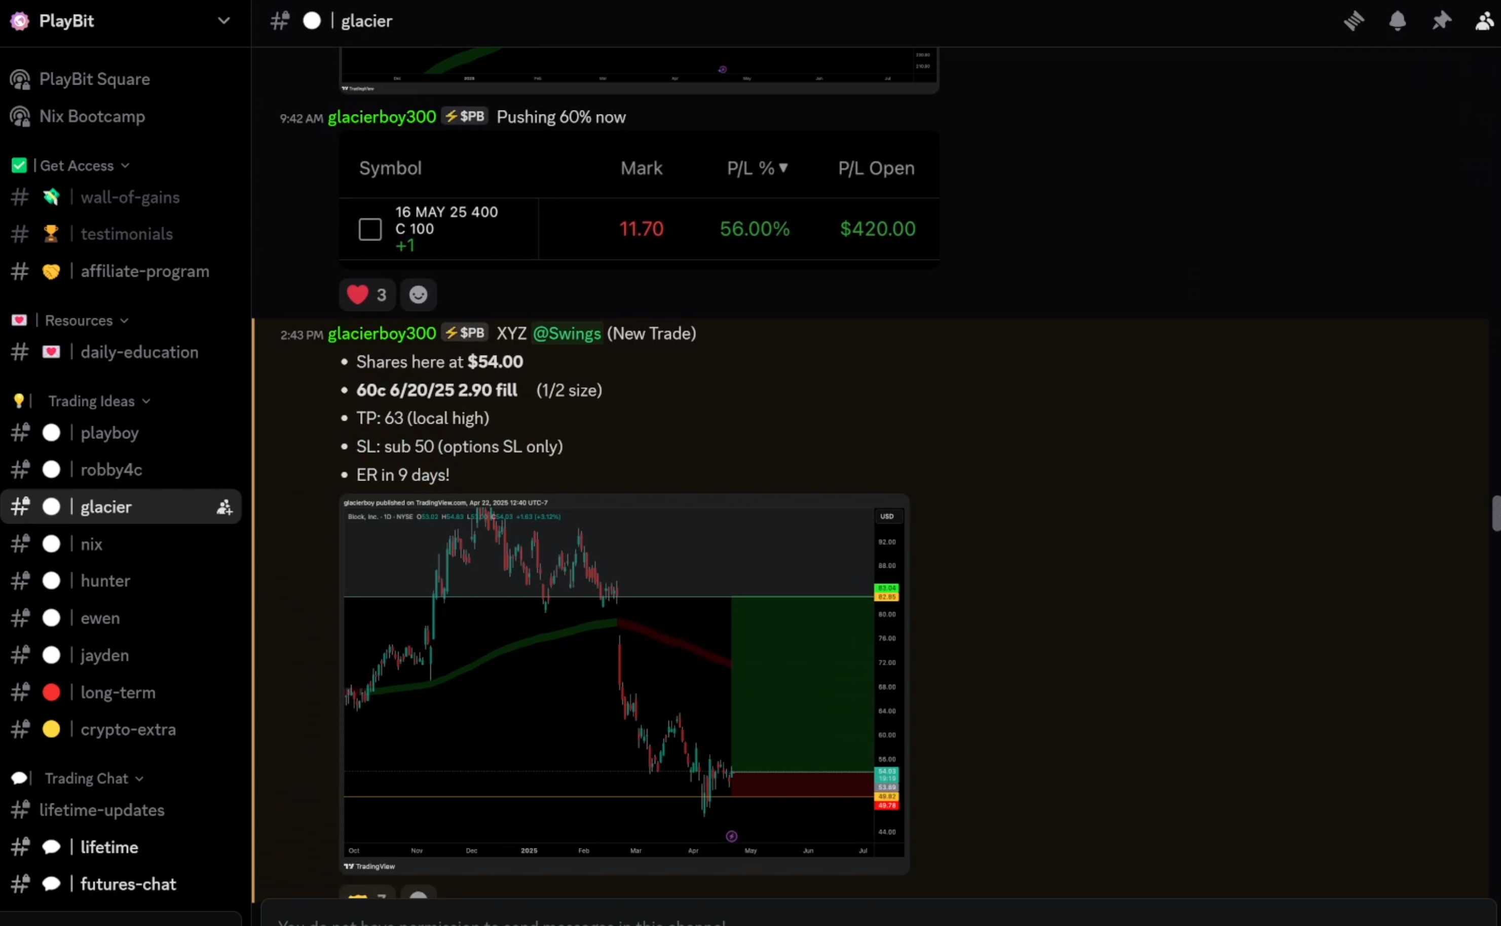Image resolution: width=1501 pixels, height=926 pixels.
Task: Click the notification bell icon
Action: coord(1397,21)
